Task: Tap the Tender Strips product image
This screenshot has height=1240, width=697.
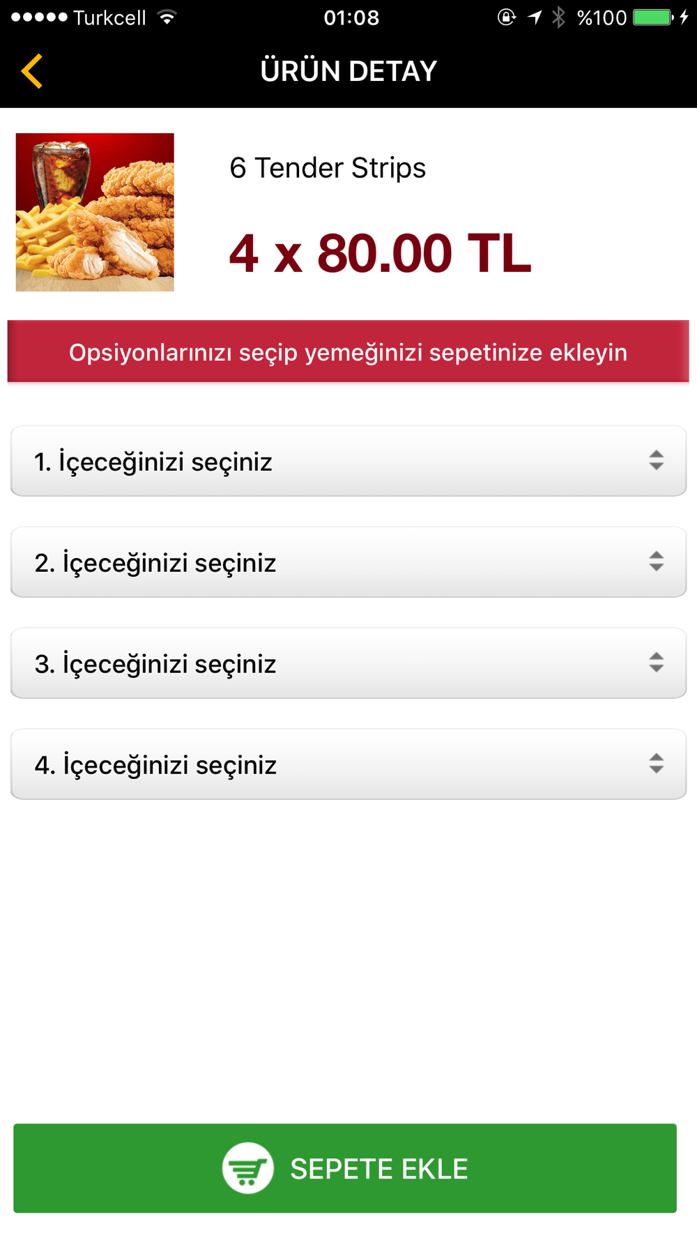Action: pos(95,212)
